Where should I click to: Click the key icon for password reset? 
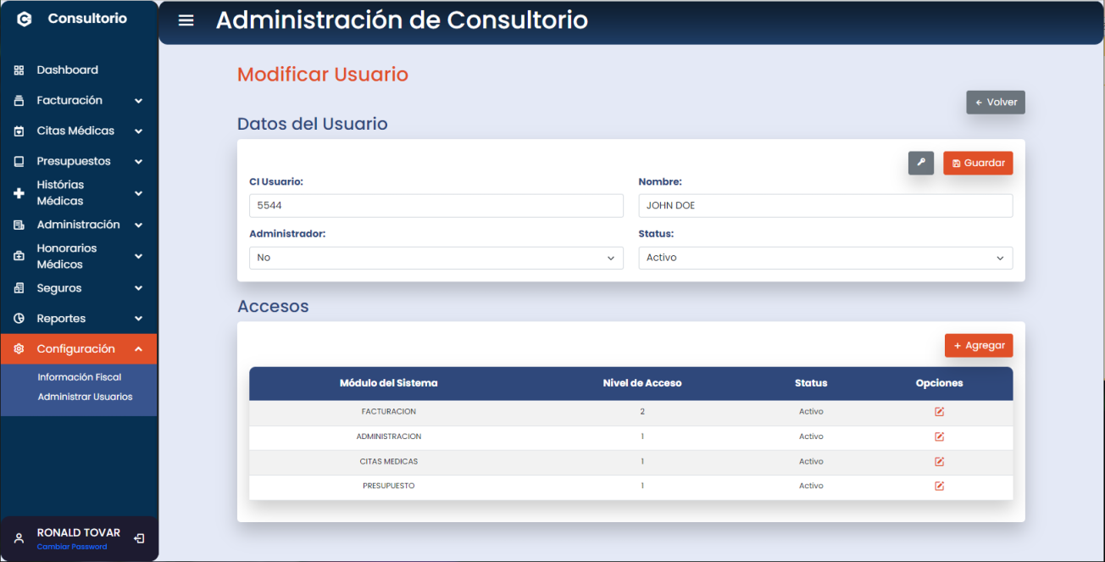click(920, 163)
